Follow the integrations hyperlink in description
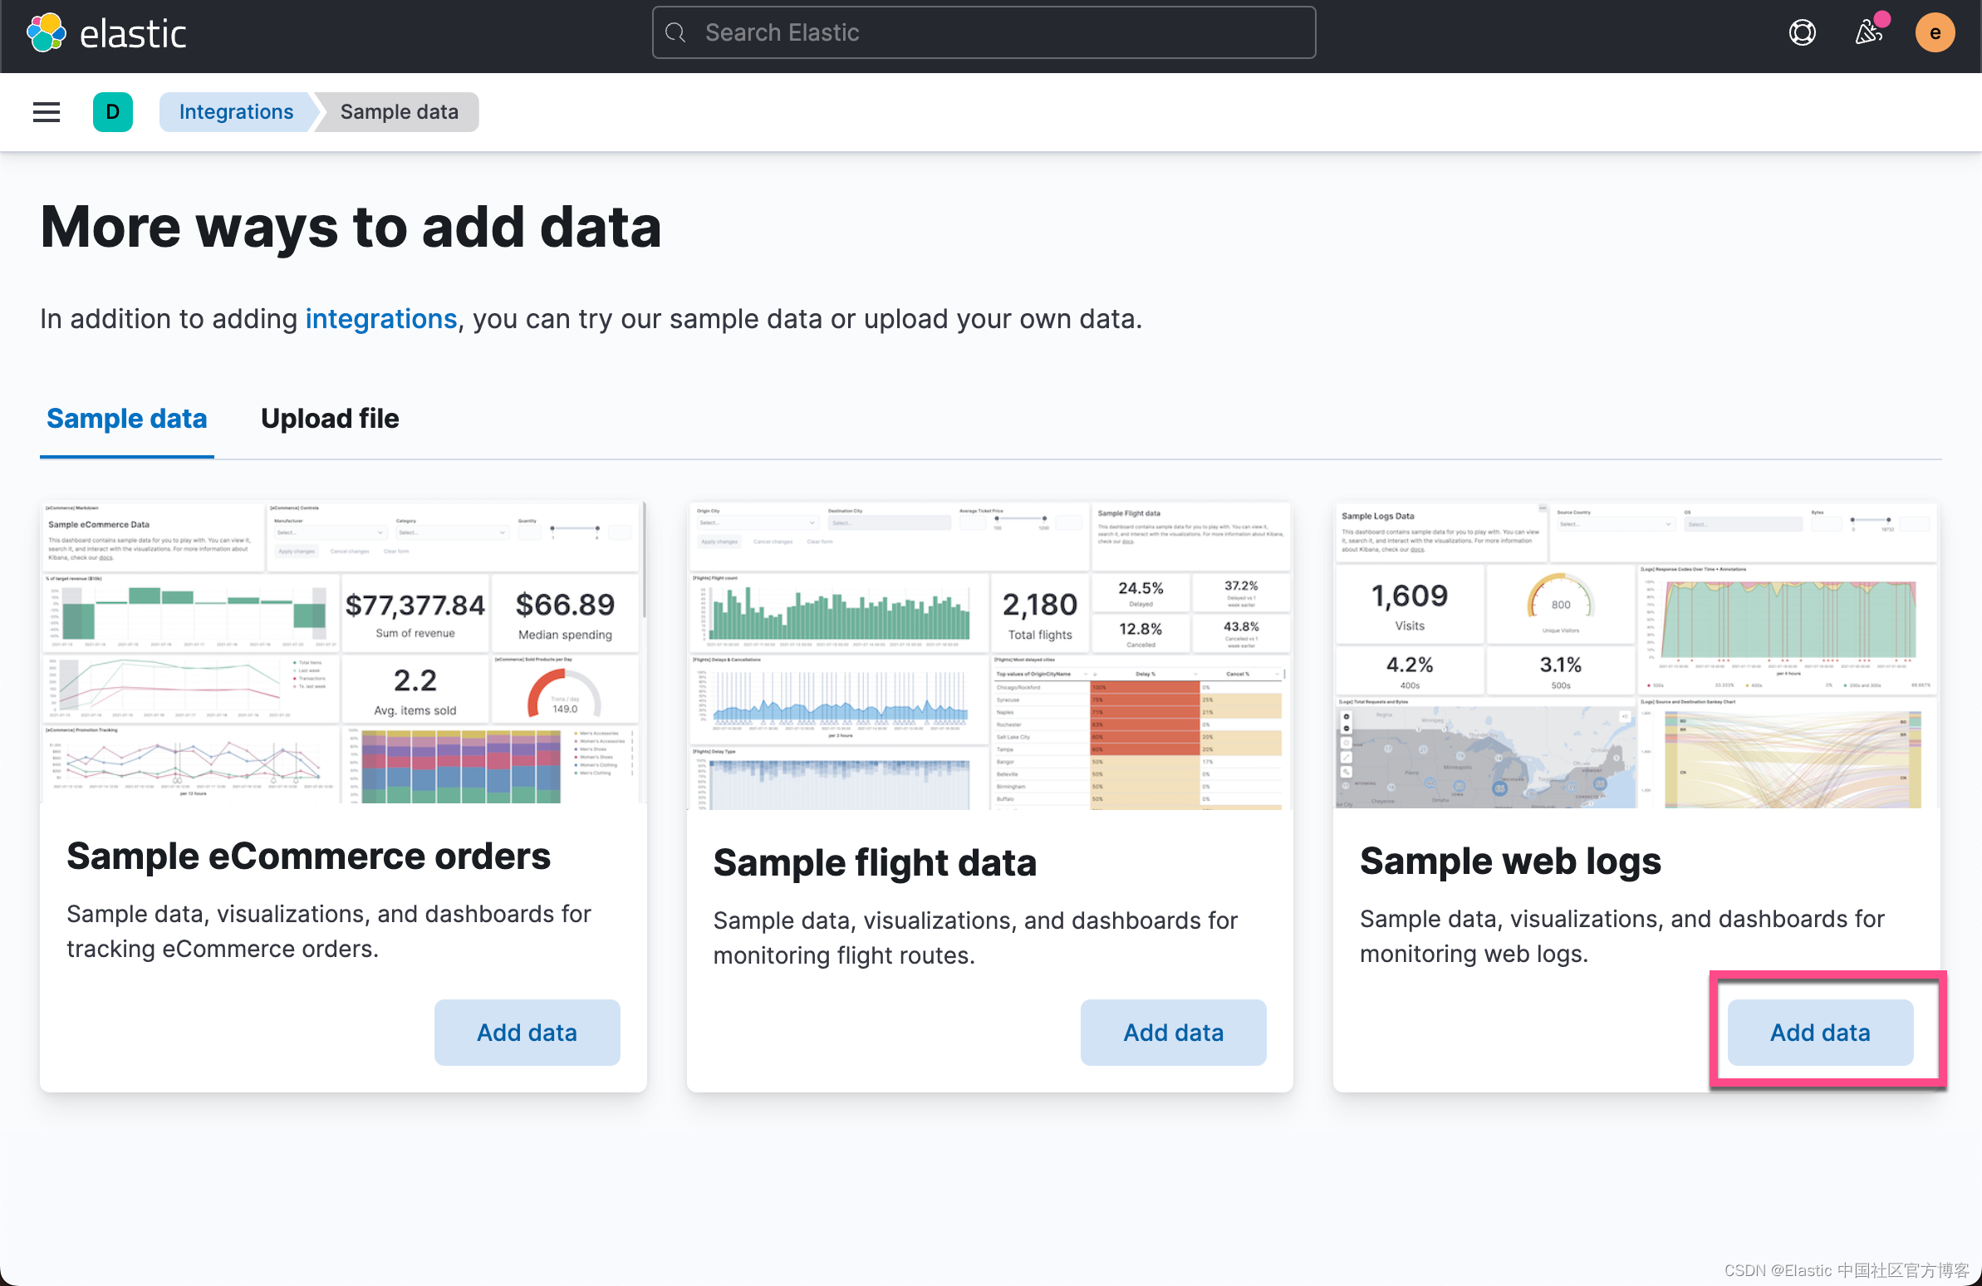 pyautogui.click(x=380, y=319)
